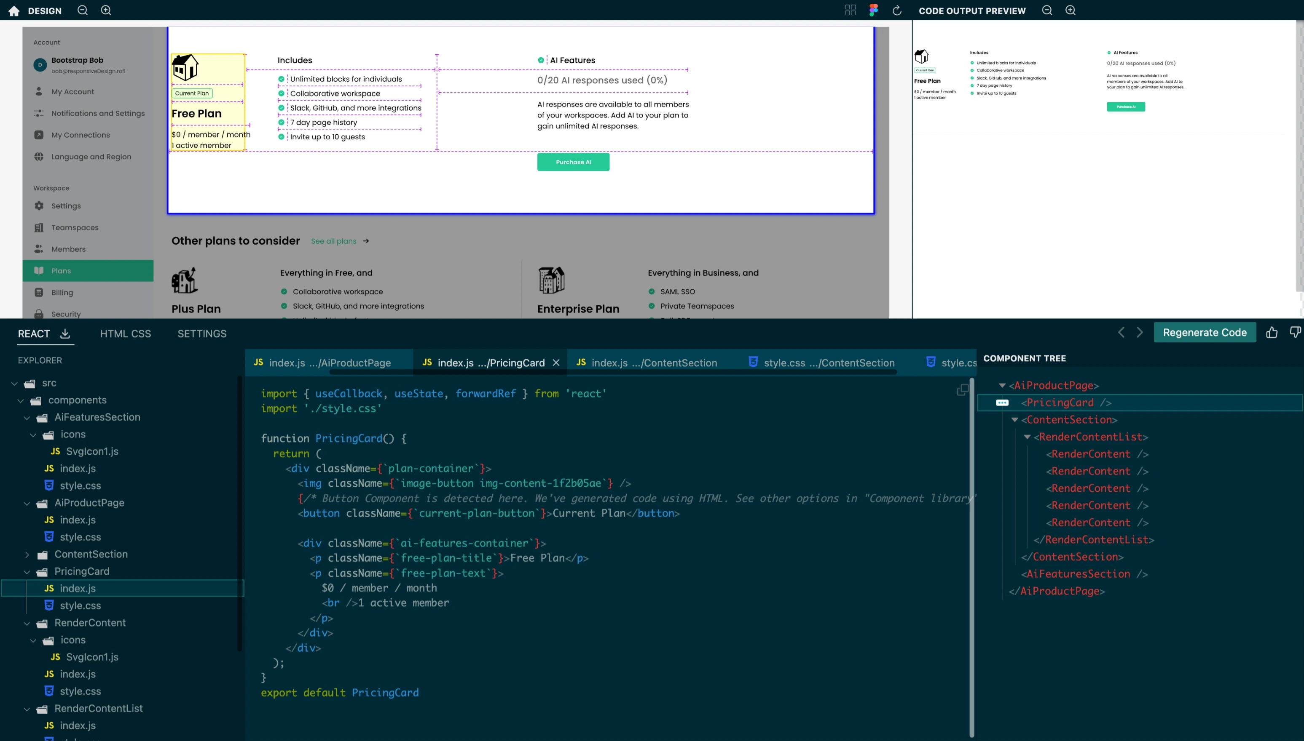1304x741 pixels.
Task: Collapse the src folder
Action: 14,383
